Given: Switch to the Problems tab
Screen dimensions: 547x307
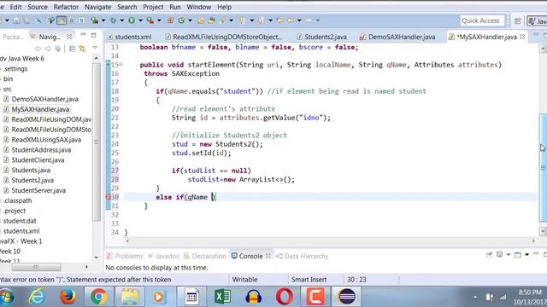Looking at the screenshot, I should (125, 256).
